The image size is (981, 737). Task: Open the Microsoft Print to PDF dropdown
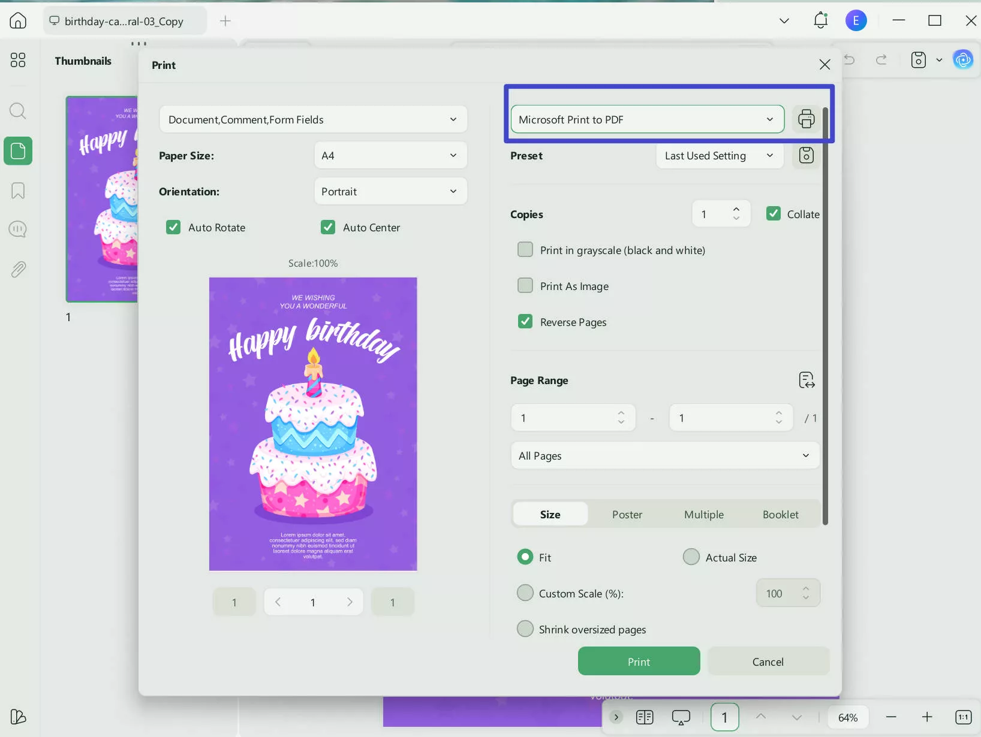tap(647, 119)
